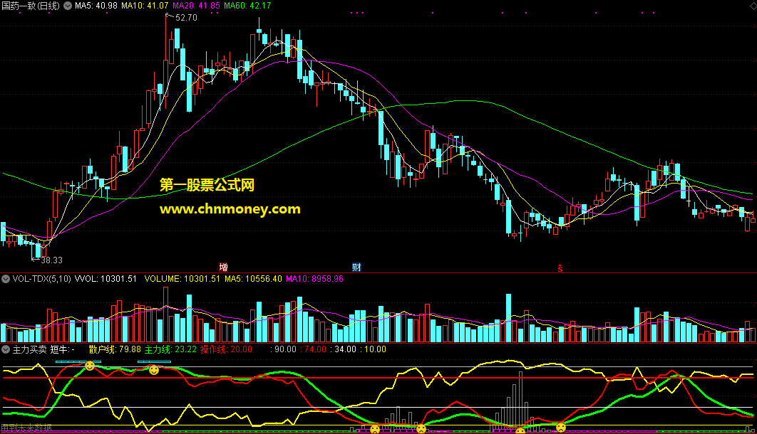
Task: Click the 散户线: 79.88 value
Action: 115,349
